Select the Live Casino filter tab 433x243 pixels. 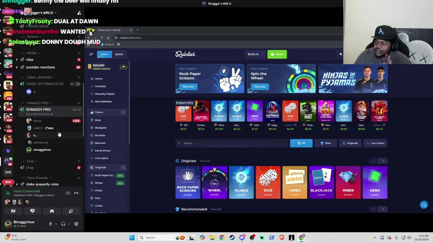375,143
